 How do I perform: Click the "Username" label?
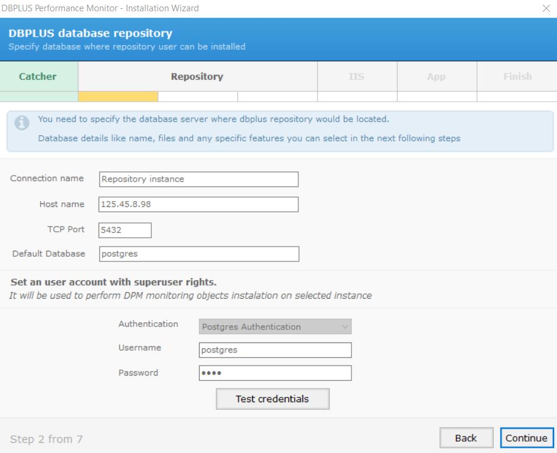(139, 347)
